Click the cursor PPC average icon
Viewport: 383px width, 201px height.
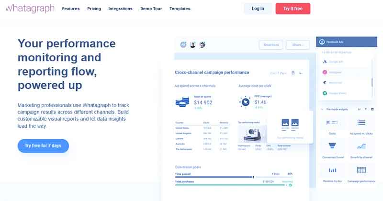click(x=245, y=102)
